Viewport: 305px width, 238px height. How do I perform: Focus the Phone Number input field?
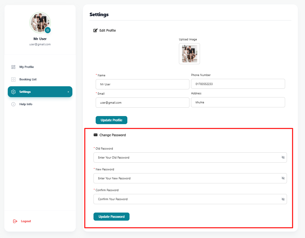pyautogui.click(x=238, y=84)
